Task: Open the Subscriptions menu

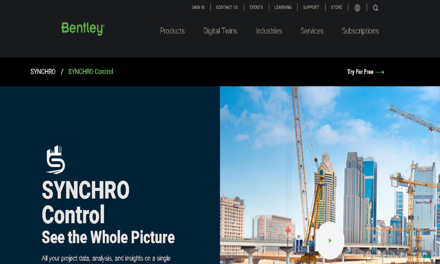Action: pyautogui.click(x=360, y=31)
